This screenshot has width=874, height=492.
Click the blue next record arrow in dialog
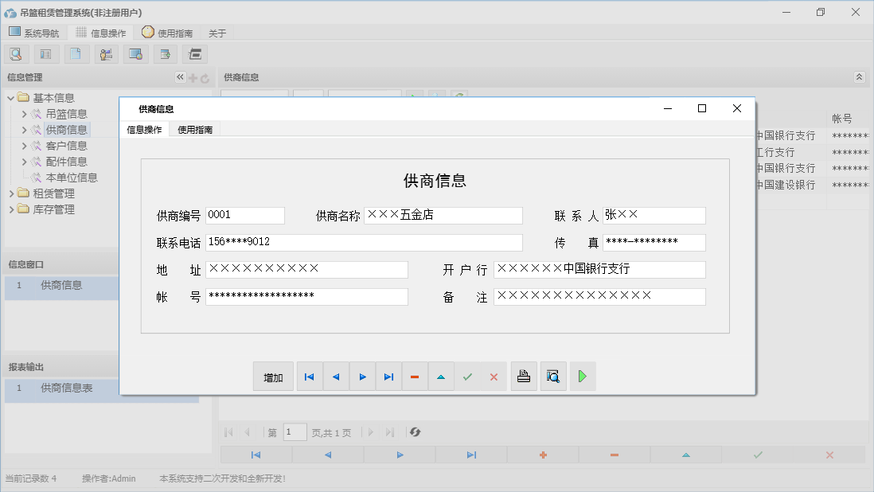[x=362, y=377]
